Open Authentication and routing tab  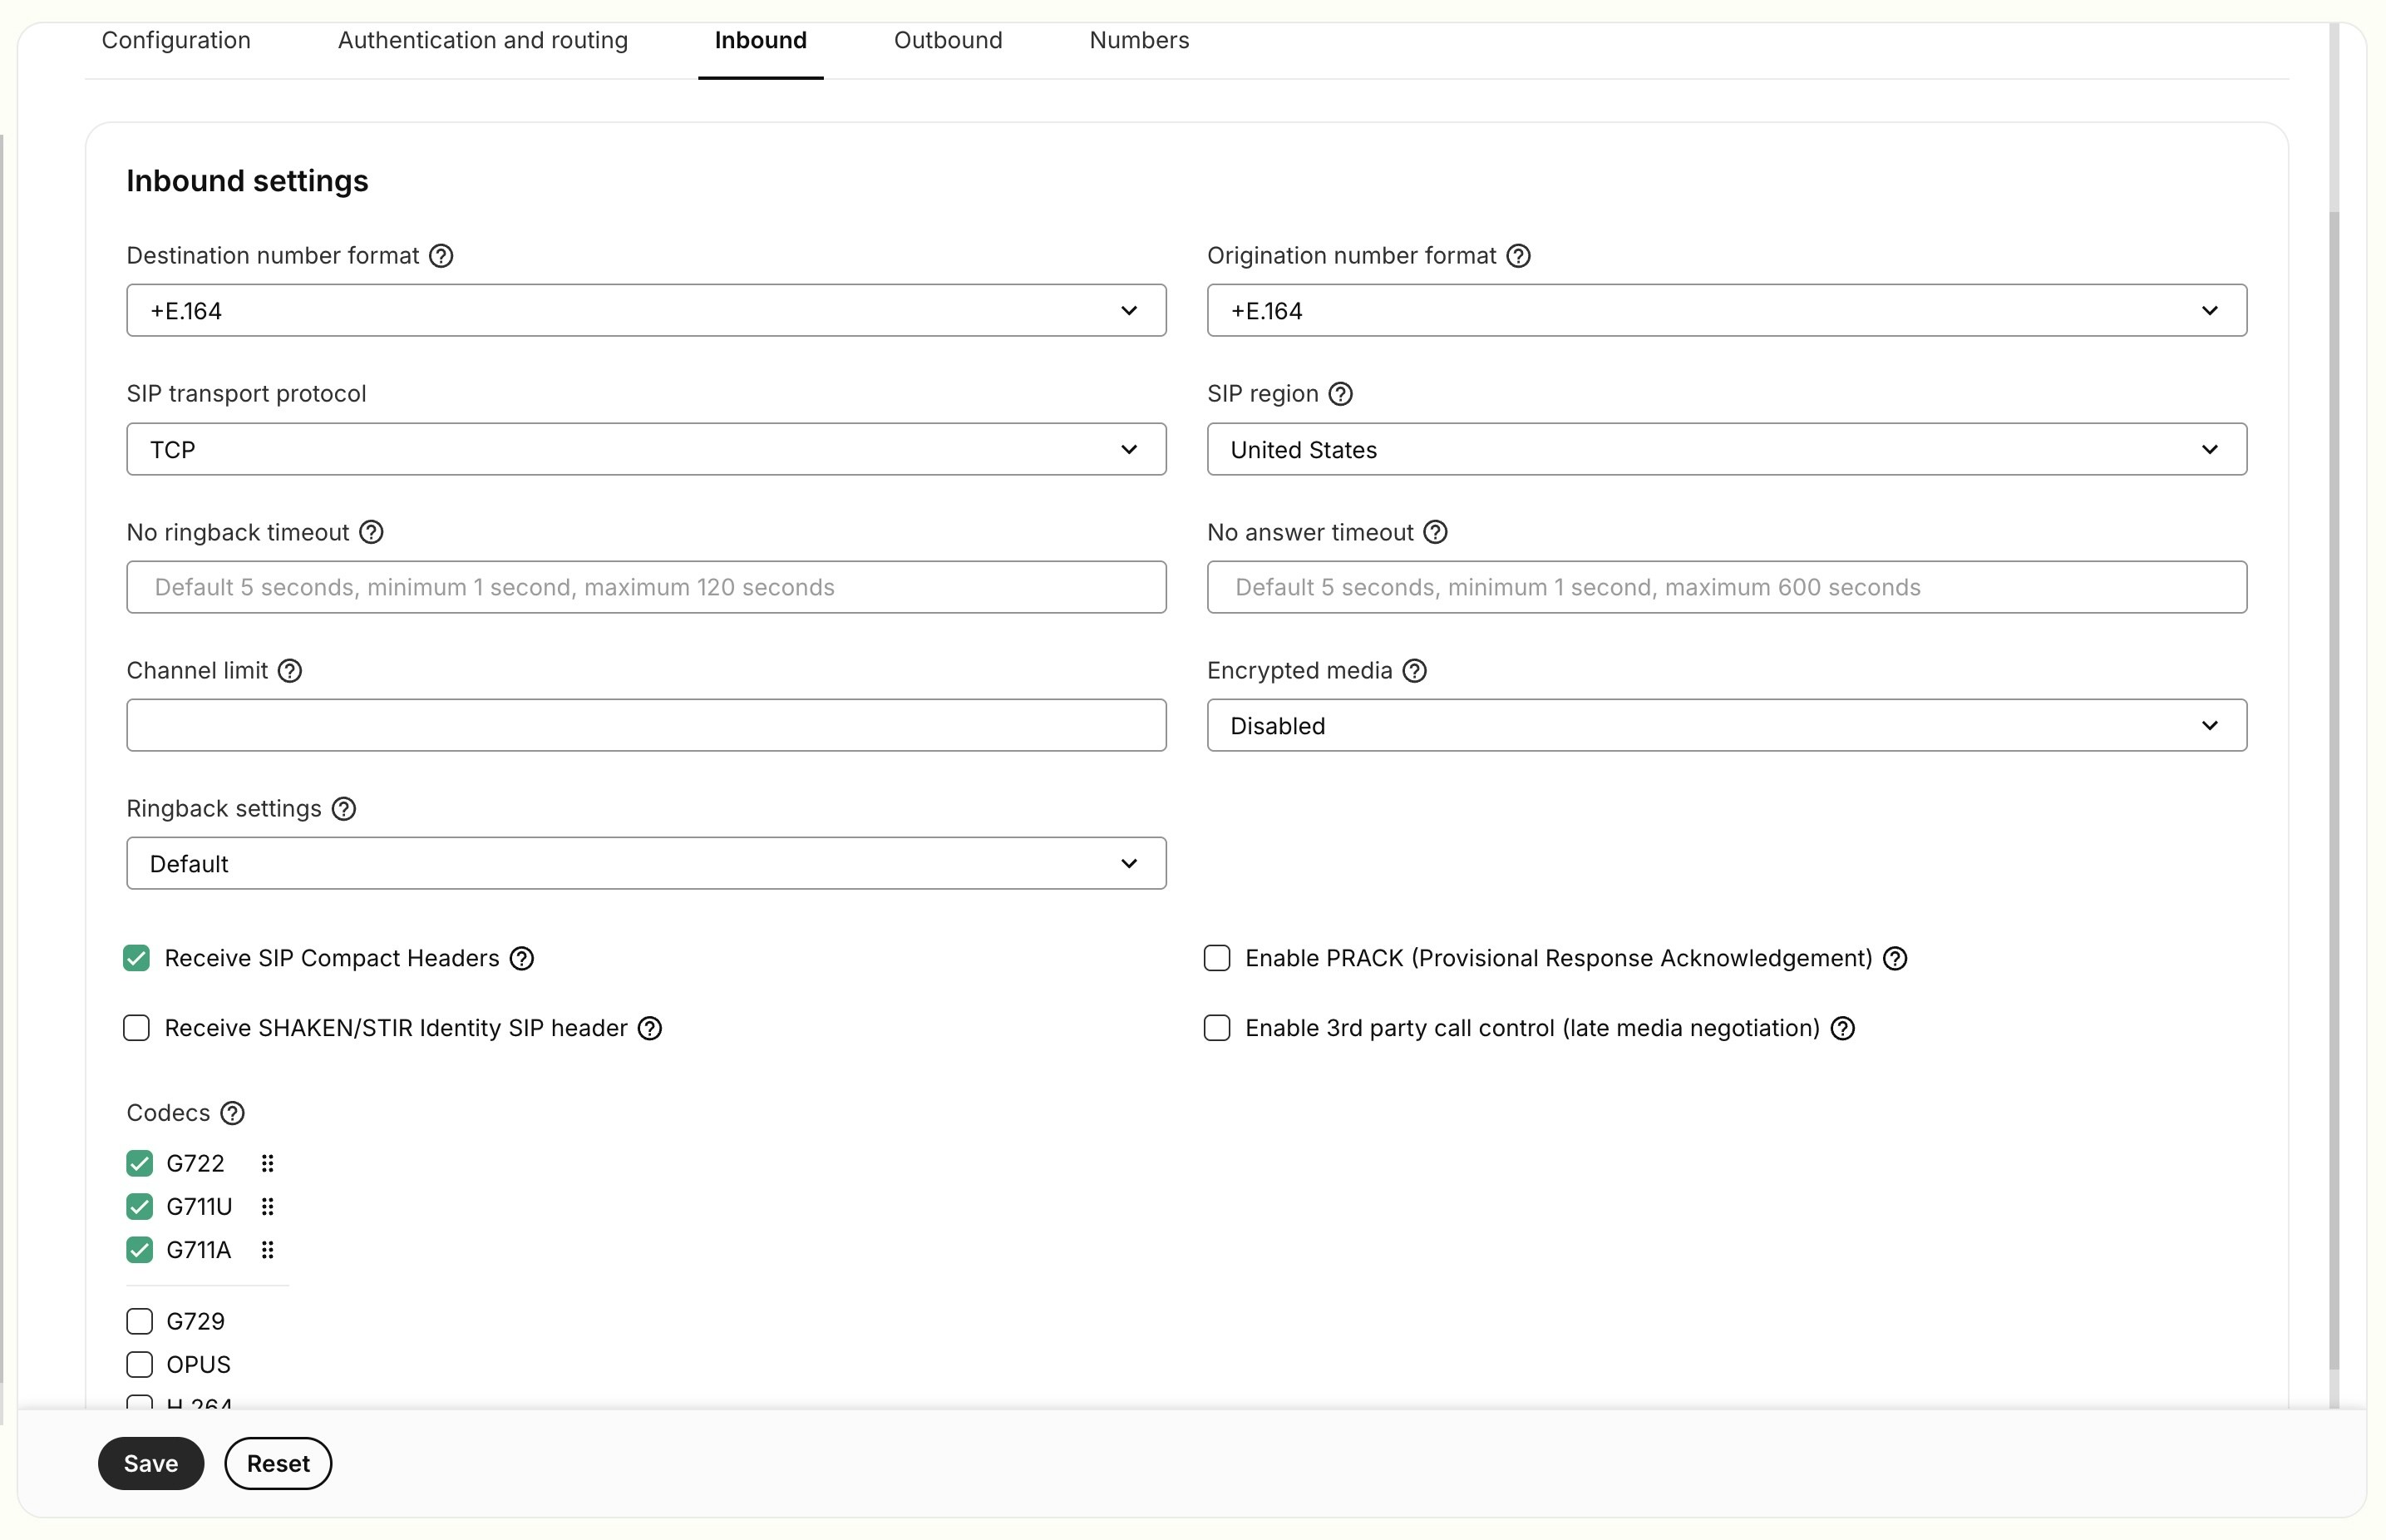point(483,40)
